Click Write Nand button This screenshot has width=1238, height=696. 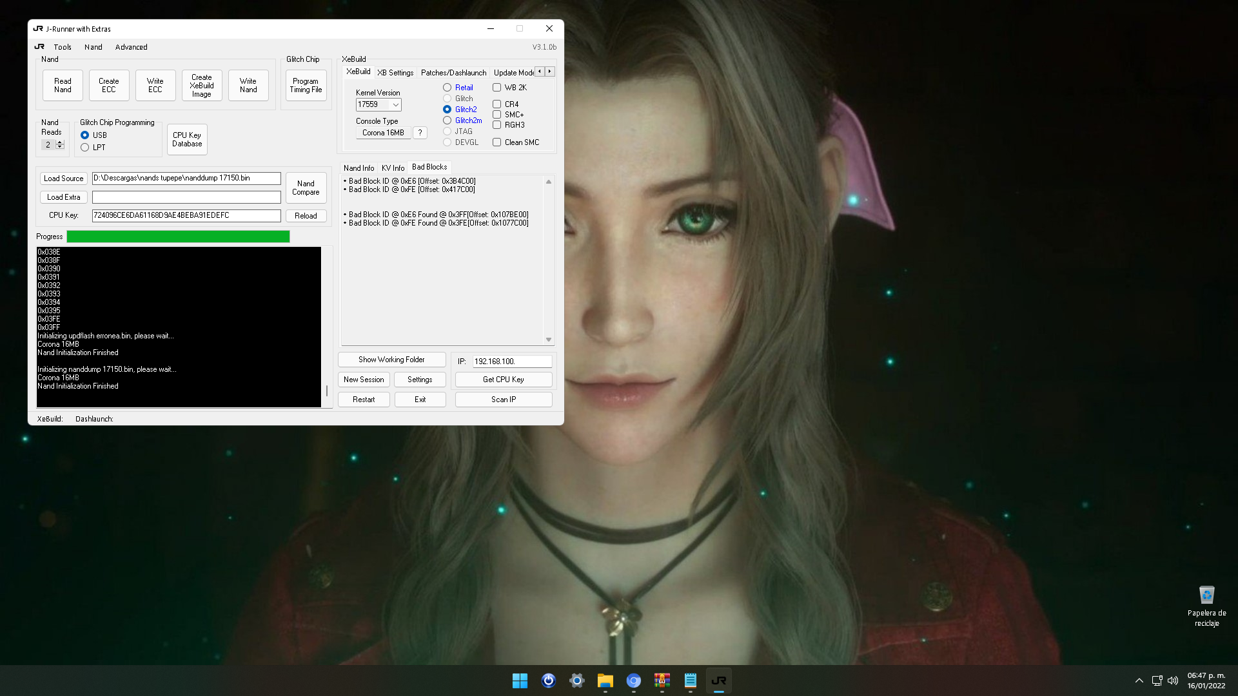pos(248,85)
